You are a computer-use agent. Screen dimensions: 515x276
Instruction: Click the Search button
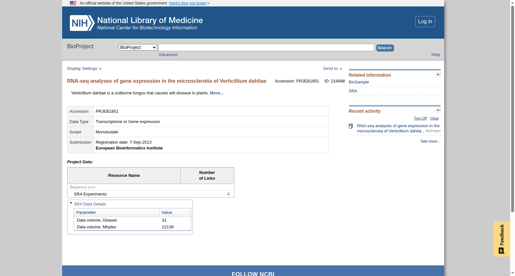[385, 48]
